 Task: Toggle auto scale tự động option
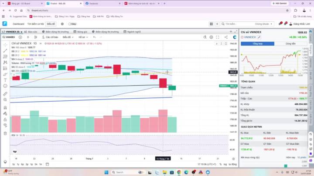pyautogui.click(x=232, y=164)
